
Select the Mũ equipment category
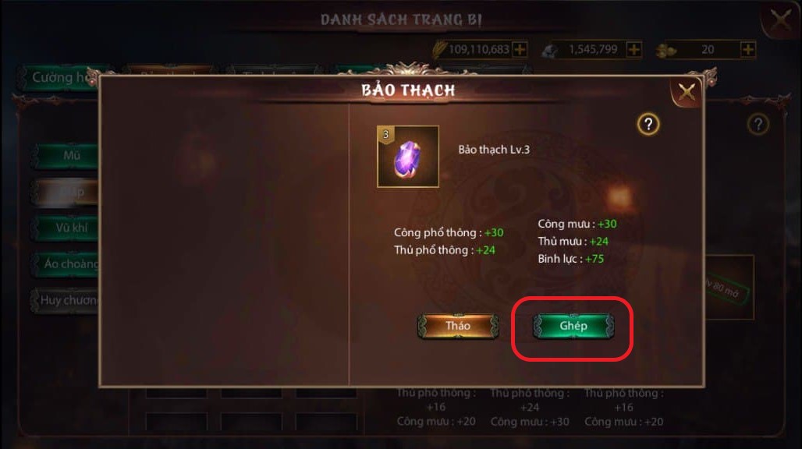coord(66,155)
